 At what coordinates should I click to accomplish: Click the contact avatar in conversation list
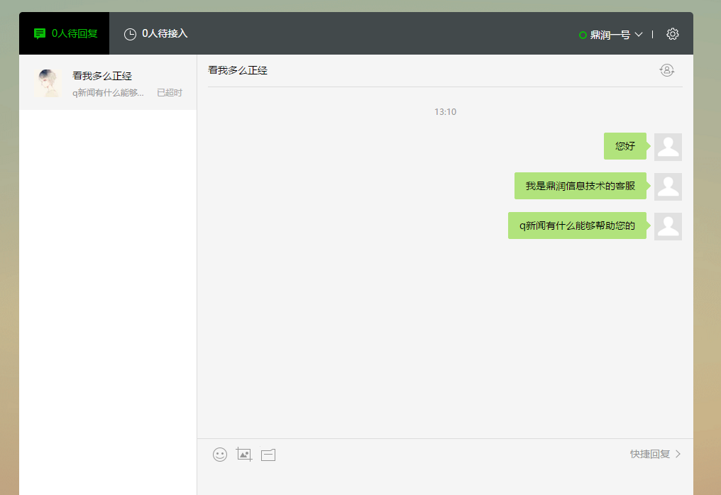[x=48, y=84]
